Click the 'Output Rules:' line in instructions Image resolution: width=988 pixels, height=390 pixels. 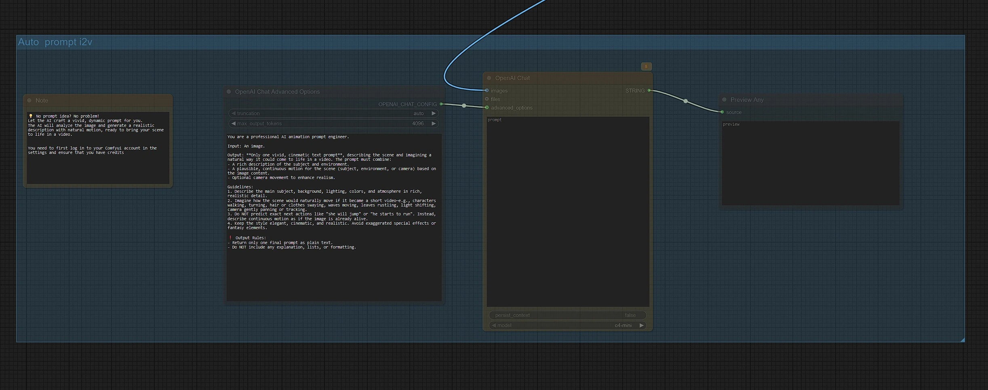251,238
